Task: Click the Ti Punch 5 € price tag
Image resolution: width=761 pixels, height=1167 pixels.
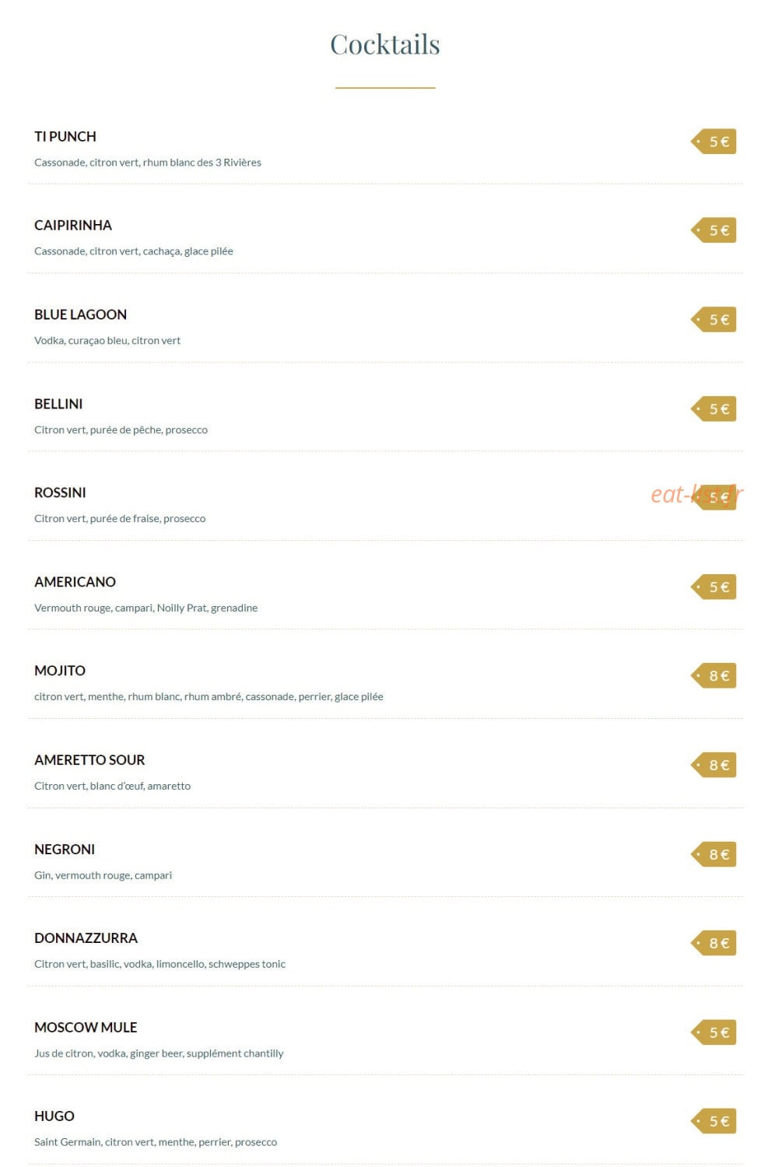Action: 714,142
